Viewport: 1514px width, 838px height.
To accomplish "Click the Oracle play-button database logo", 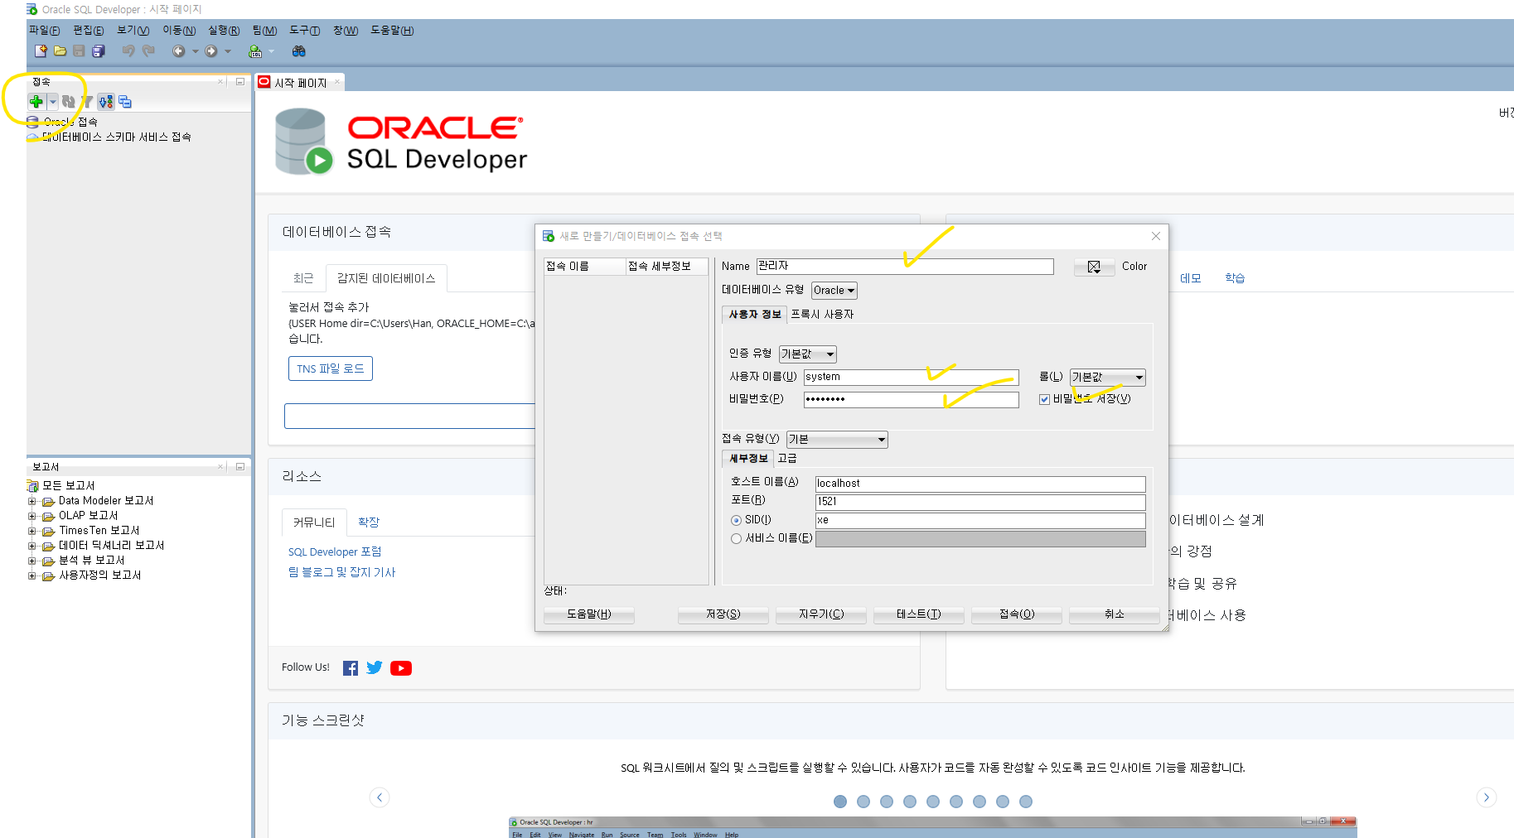I will pos(304,142).
